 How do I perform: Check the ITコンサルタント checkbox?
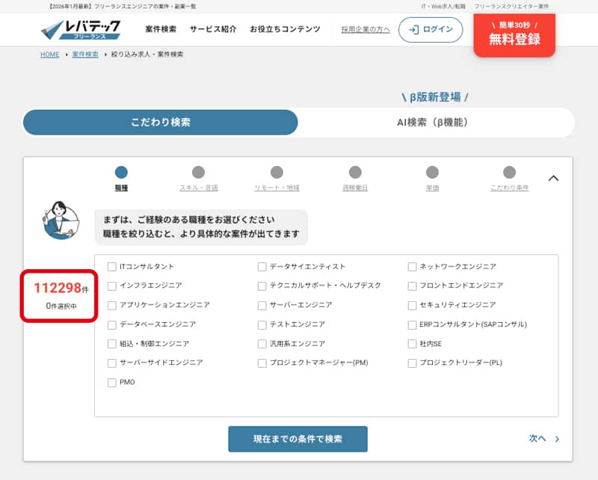[x=110, y=266]
